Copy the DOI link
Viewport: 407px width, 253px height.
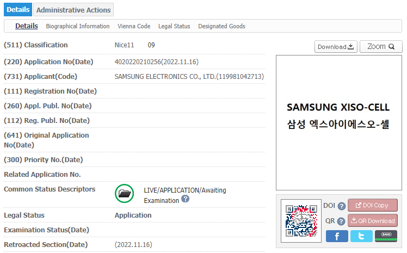tap(373, 205)
